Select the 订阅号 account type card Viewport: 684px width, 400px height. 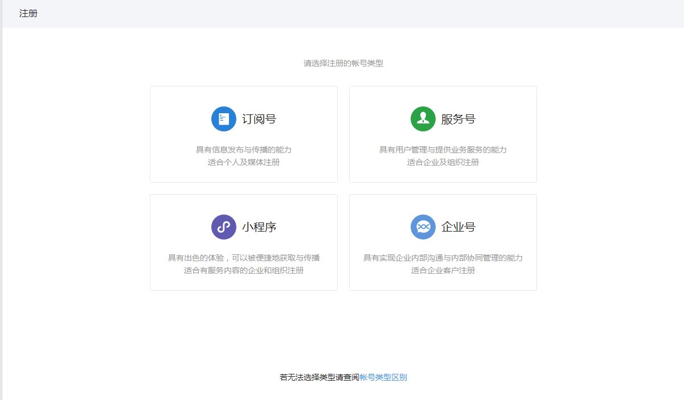(x=243, y=134)
